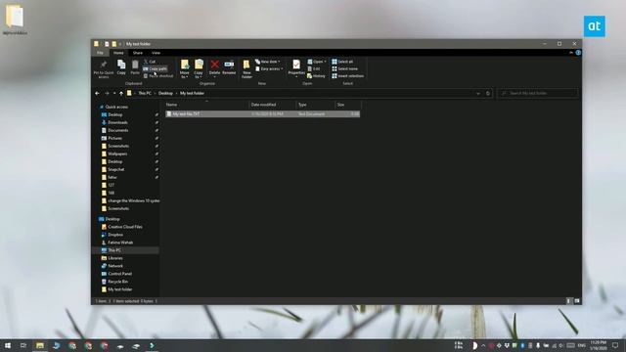Sort by the Type column header
Image resolution: width=626 pixels, height=352 pixels.
tap(315, 105)
